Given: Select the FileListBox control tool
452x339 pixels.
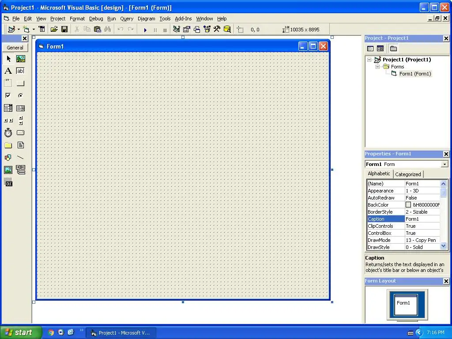Looking at the screenshot, I should point(20,145).
